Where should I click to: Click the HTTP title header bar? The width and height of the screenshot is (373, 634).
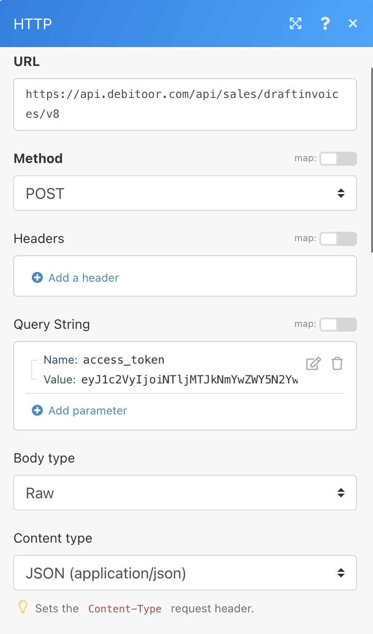(141, 24)
